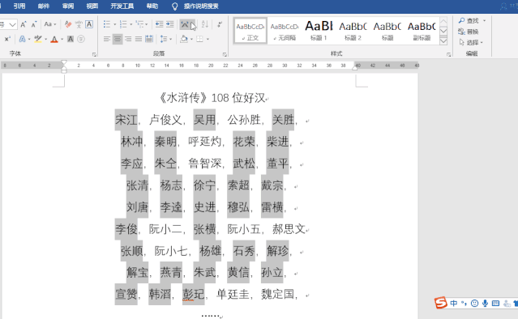Screen dimensions: 518x319
Task: Open the 邮件 (Mailings) tab
Action: 44,6
